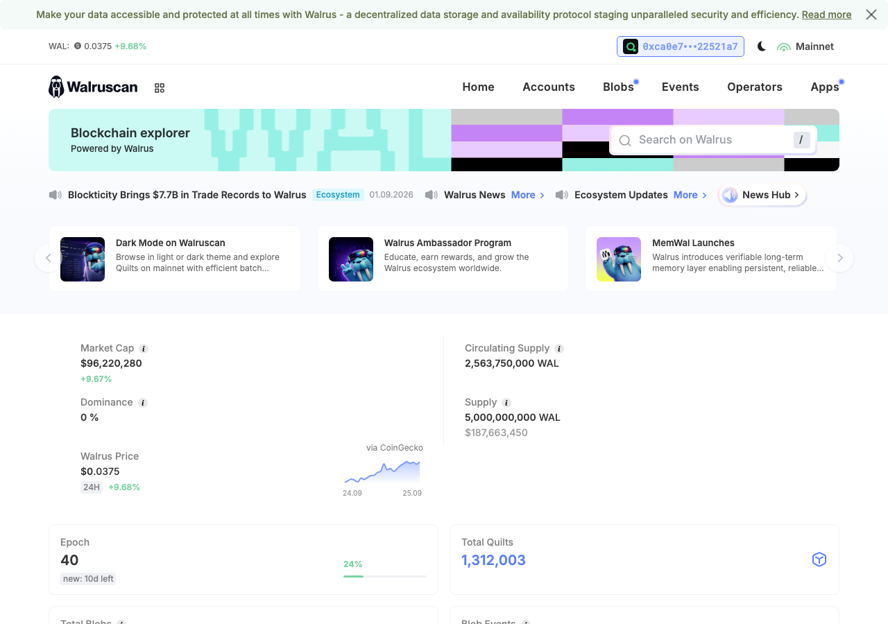888x624 pixels.
Task: Toggle dark mode moon icon
Action: 762,46
